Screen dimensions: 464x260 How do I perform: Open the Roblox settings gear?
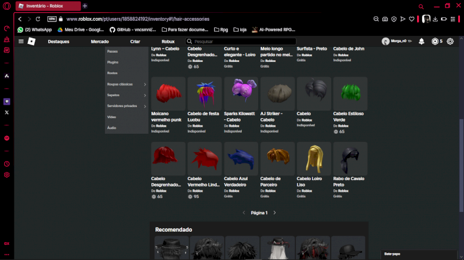(x=450, y=42)
